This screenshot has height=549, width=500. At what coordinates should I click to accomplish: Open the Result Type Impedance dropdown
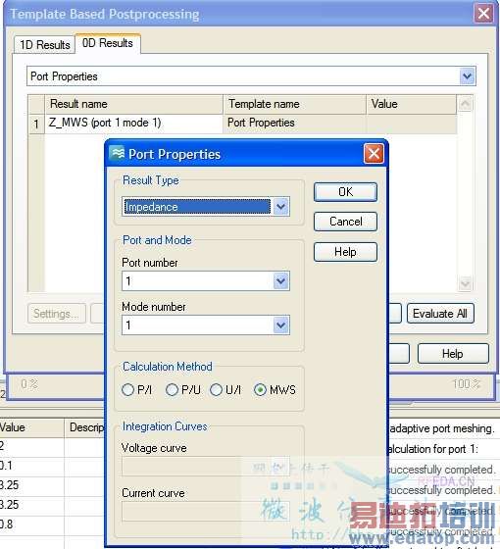coord(280,207)
